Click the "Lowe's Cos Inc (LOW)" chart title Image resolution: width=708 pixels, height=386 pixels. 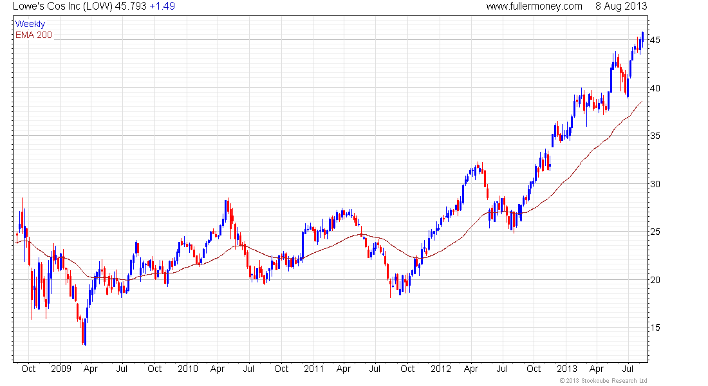point(62,6)
